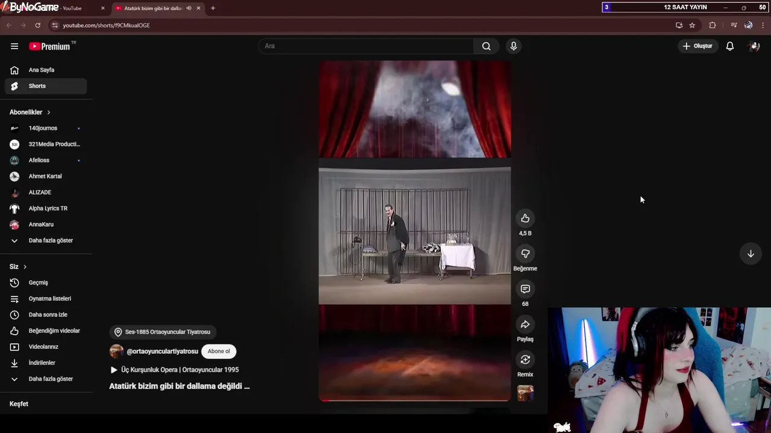771x433 pixels.
Task: Expand subscriptions with Daha fazla göster
Action: (x=46, y=241)
